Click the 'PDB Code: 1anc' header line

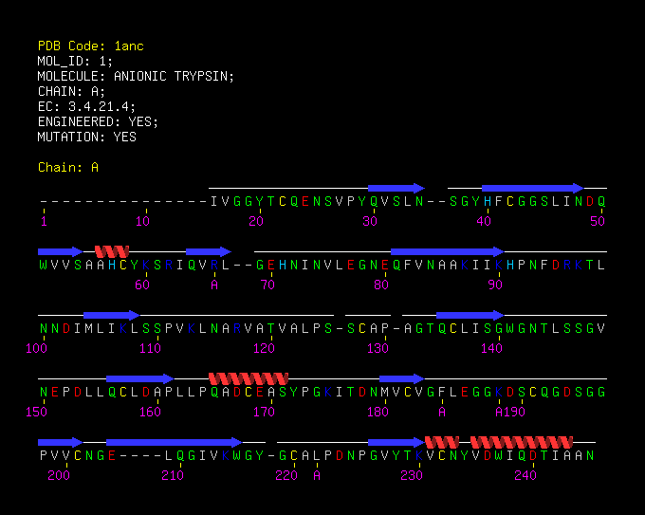click(x=90, y=46)
